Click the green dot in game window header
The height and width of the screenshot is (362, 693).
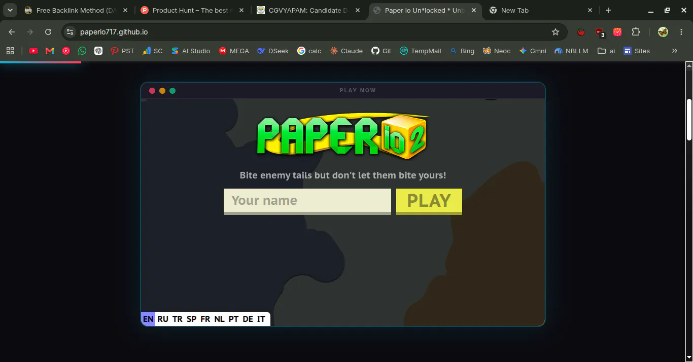click(x=172, y=91)
